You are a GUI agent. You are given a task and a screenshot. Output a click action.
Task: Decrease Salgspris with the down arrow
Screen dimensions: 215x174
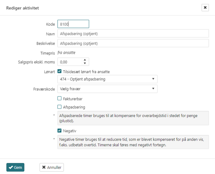tap(85, 64)
